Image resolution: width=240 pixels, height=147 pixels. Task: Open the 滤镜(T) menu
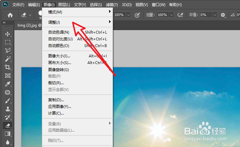[112, 5]
